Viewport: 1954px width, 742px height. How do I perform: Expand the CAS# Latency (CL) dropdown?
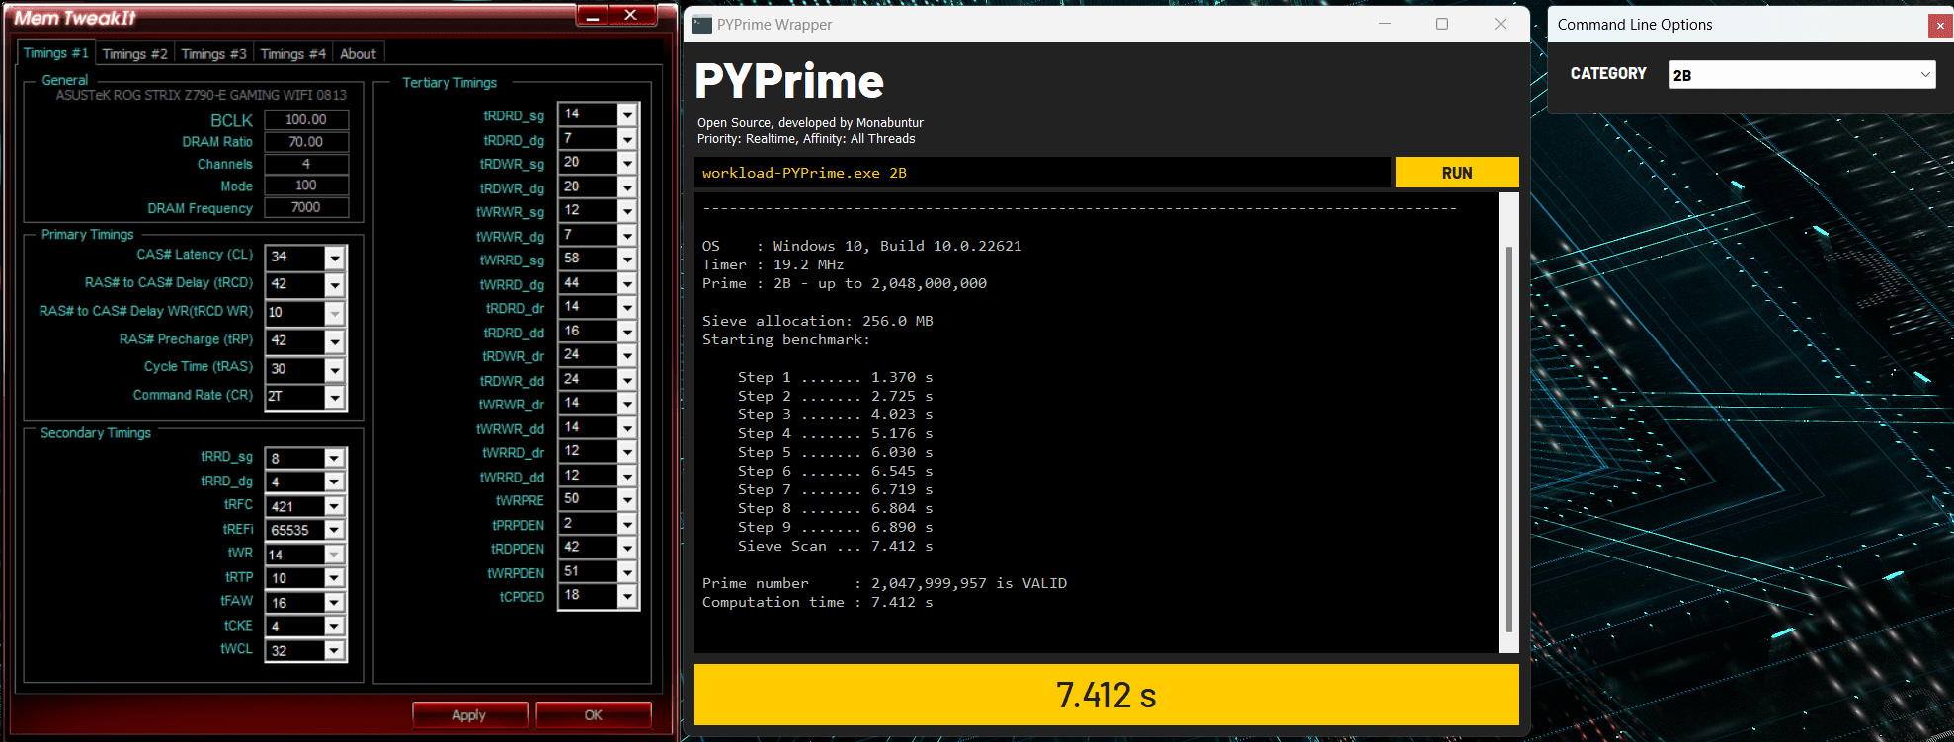(335, 258)
